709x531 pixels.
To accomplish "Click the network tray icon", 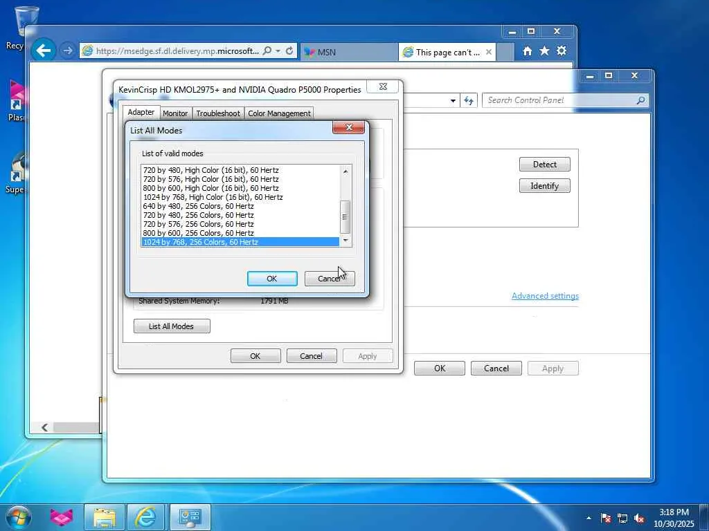I will tap(622, 519).
